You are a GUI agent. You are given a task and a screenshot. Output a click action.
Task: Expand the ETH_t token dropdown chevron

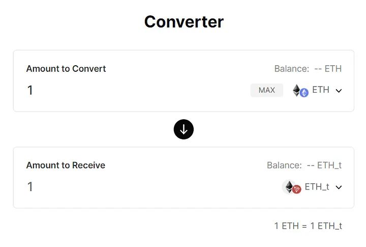pyautogui.click(x=339, y=187)
